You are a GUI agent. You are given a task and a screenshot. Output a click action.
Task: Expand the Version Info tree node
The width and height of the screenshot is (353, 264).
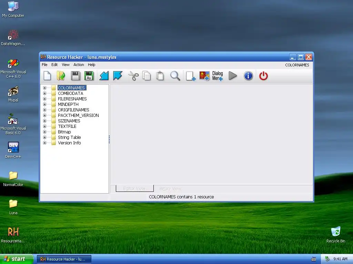click(44, 143)
